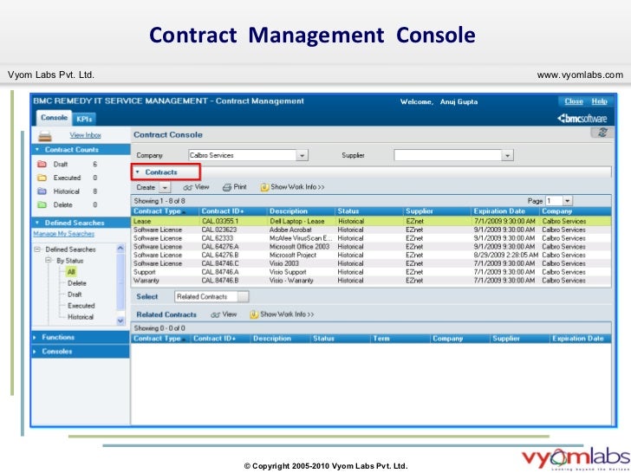Select the Visio Support contract row
The height and width of the screenshot is (473, 631).
click(371, 272)
